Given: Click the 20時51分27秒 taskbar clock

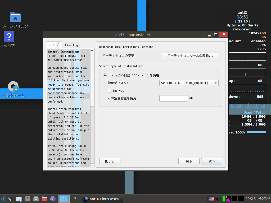Looking at the screenshot, I should 258,199.
